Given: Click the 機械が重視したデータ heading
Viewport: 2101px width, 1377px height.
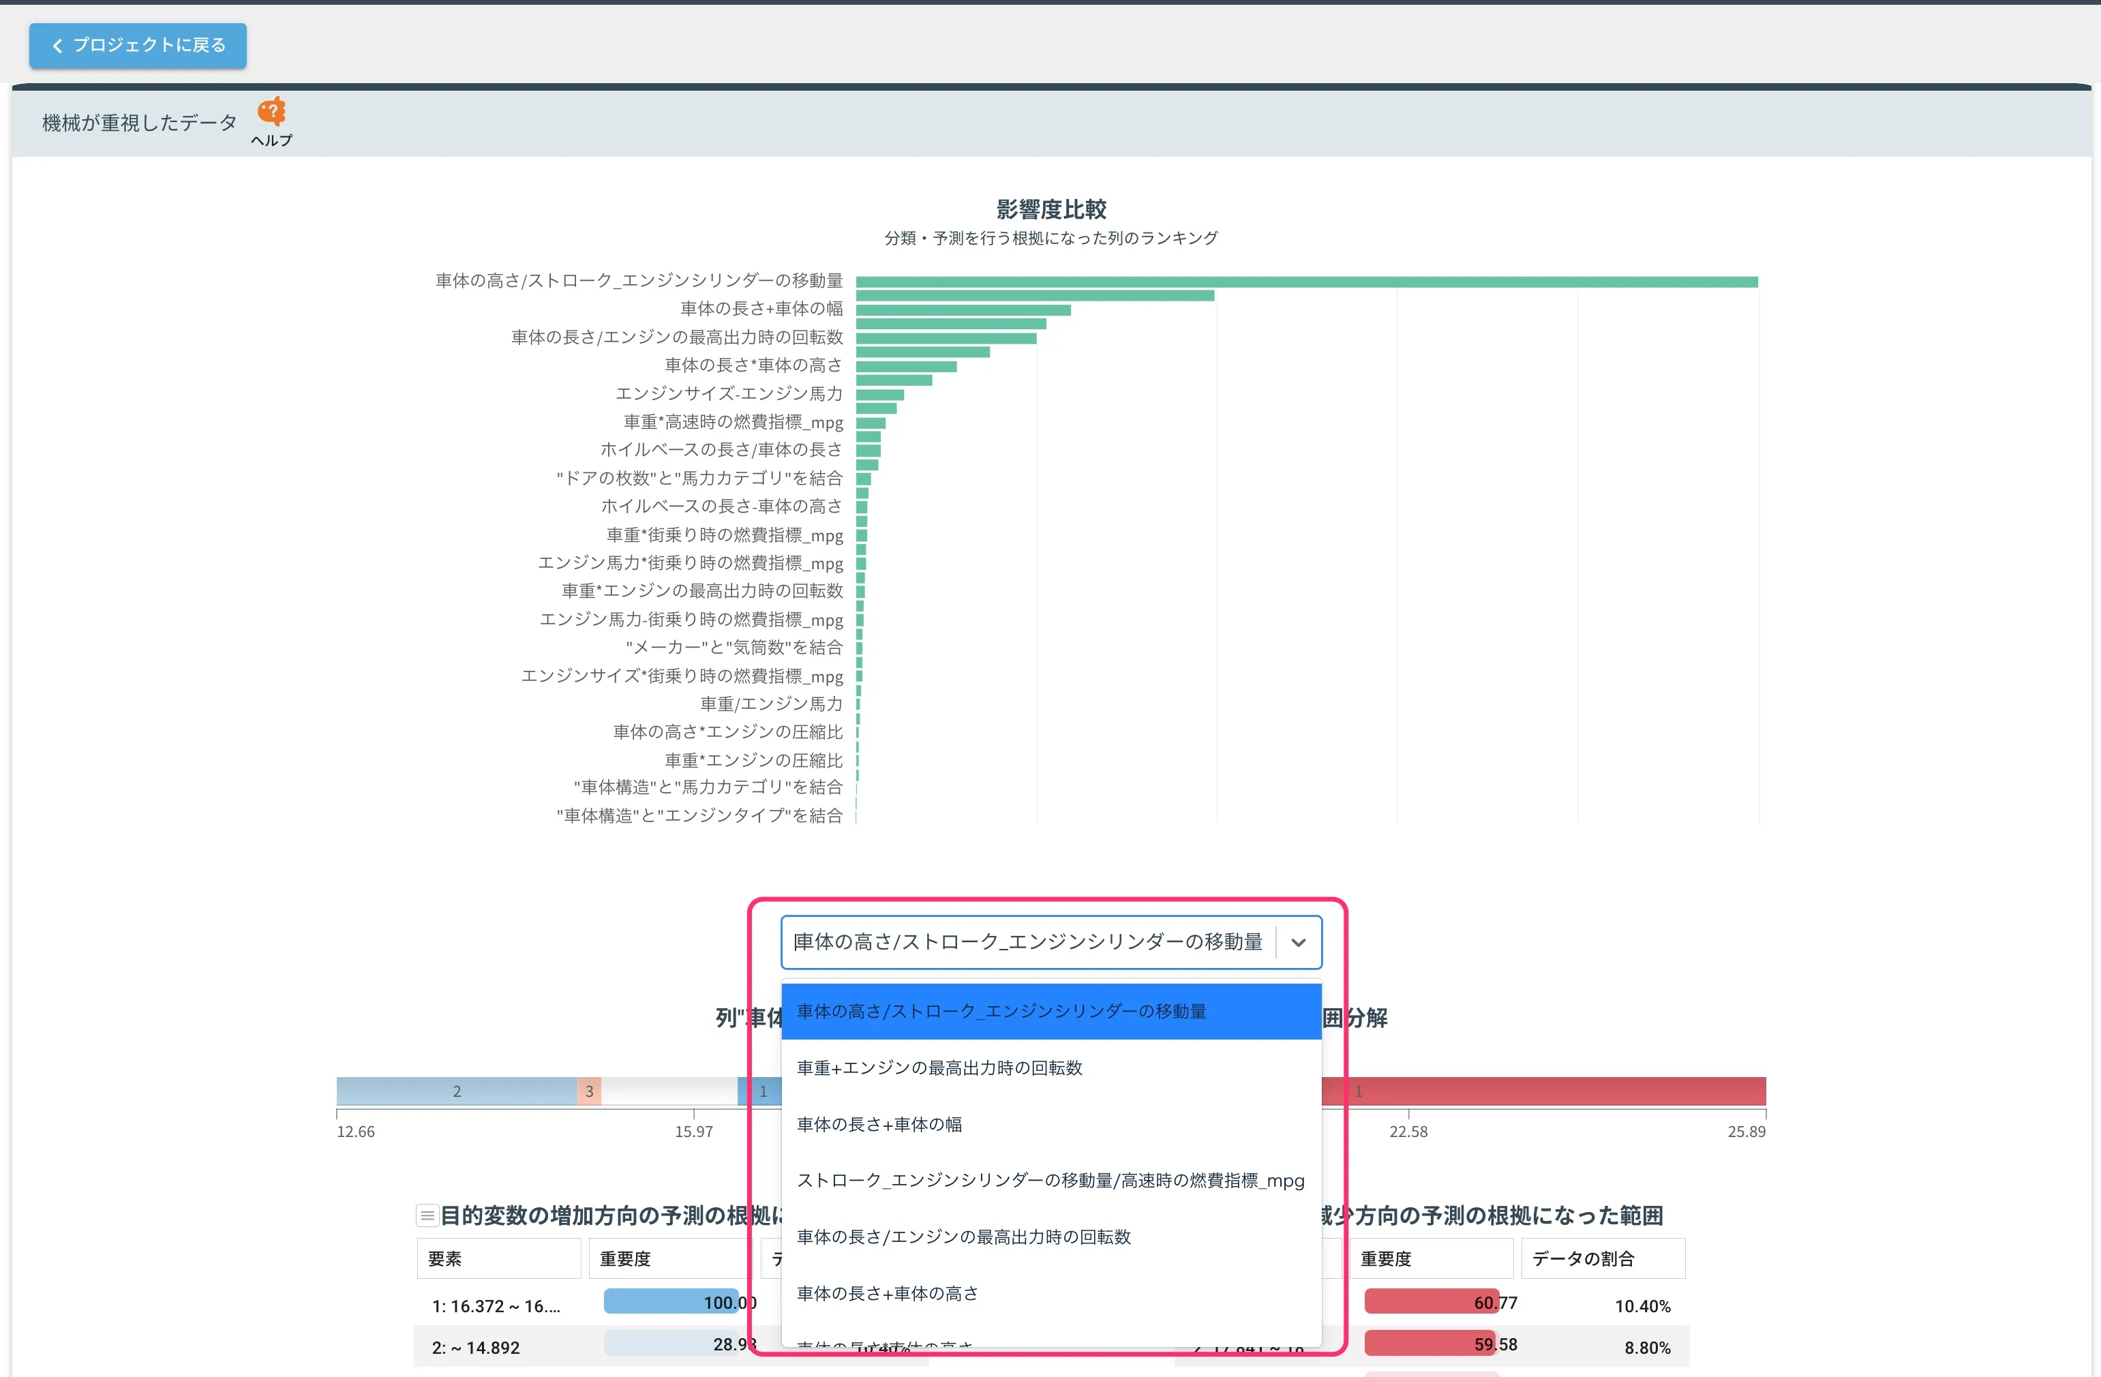Looking at the screenshot, I should [140, 123].
